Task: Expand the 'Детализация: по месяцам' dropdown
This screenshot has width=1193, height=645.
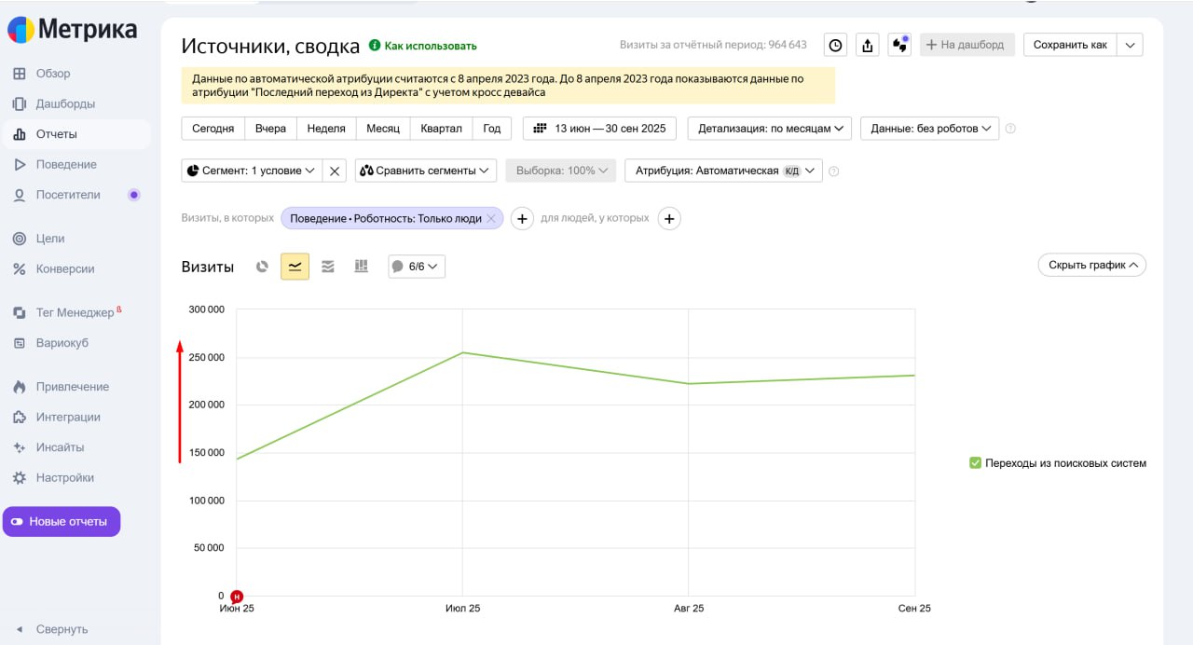Action: pyautogui.click(x=769, y=129)
